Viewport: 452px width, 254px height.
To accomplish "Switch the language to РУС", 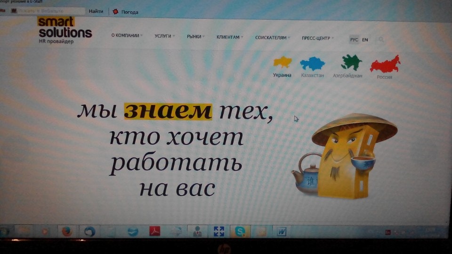I will [354, 40].
